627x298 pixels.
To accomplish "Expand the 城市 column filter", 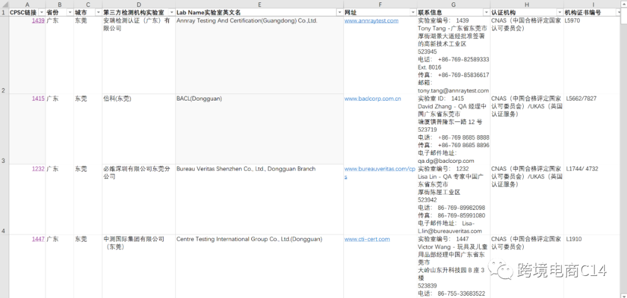I will tap(98, 12).
